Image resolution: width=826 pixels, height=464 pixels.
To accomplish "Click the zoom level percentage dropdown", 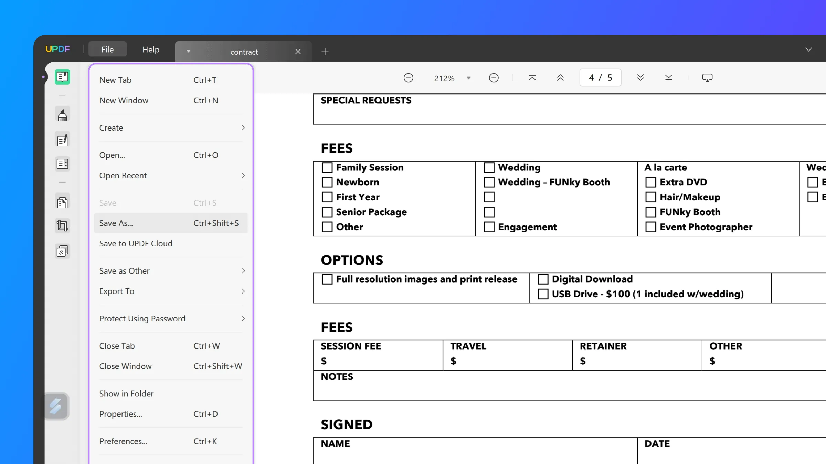I will (468, 78).
